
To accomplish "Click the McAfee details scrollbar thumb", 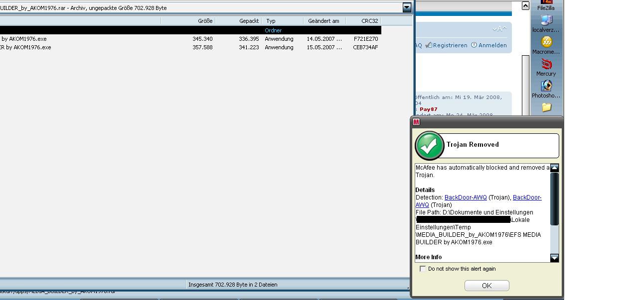I will pos(554,198).
